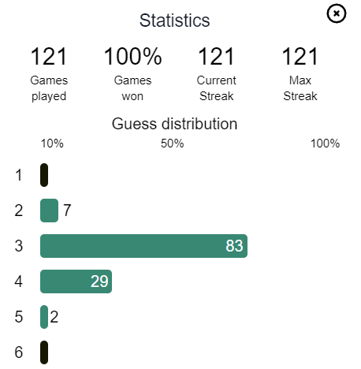This screenshot has width=361, height=369.
Task: Click the Max Streak number
Action: 300,56
